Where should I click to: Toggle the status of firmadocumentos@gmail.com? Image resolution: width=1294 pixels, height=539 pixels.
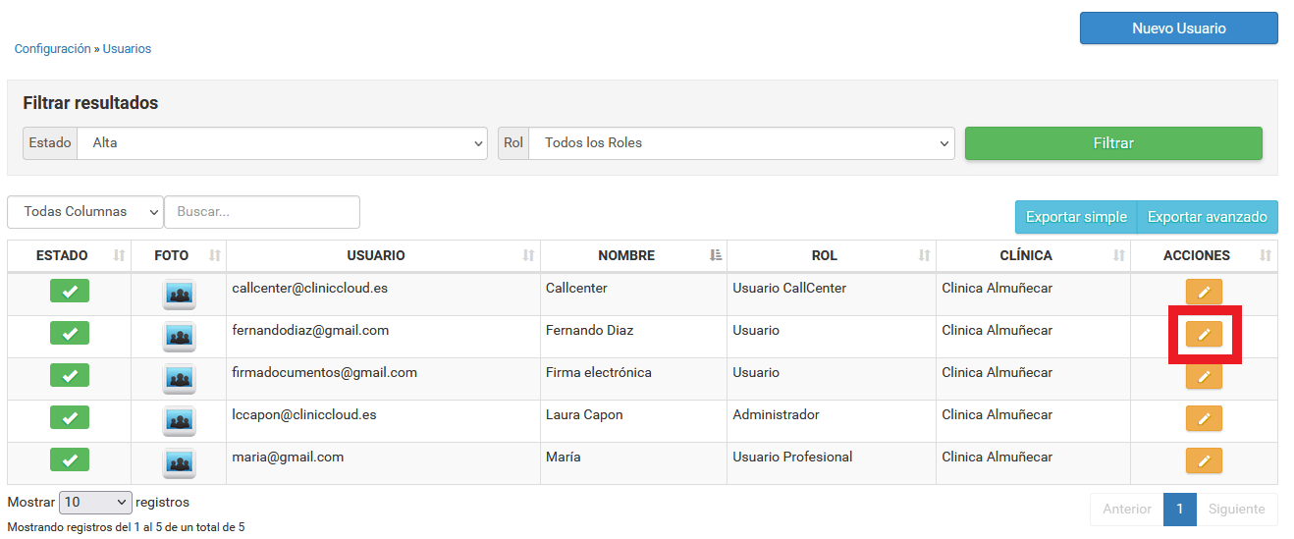[70, 375]
